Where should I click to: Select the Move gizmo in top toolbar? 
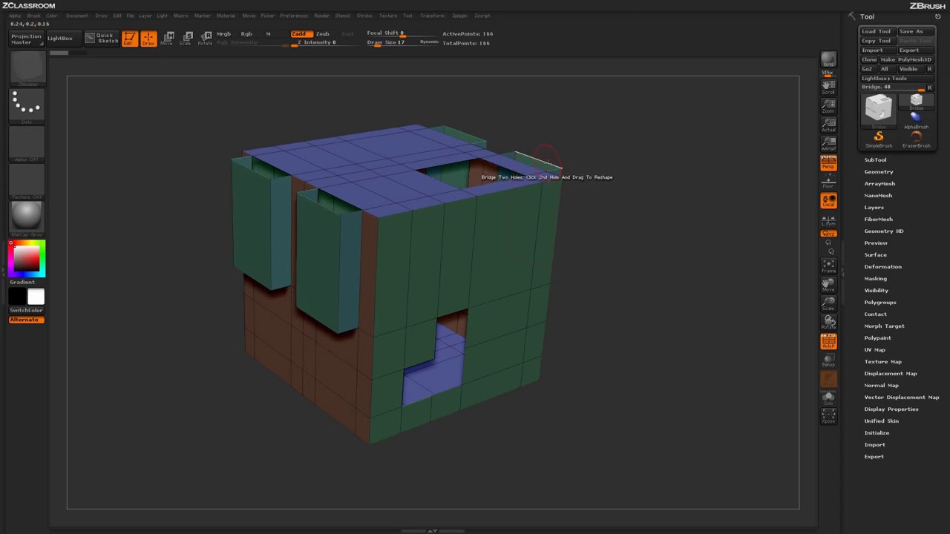[x=168, y=39]
